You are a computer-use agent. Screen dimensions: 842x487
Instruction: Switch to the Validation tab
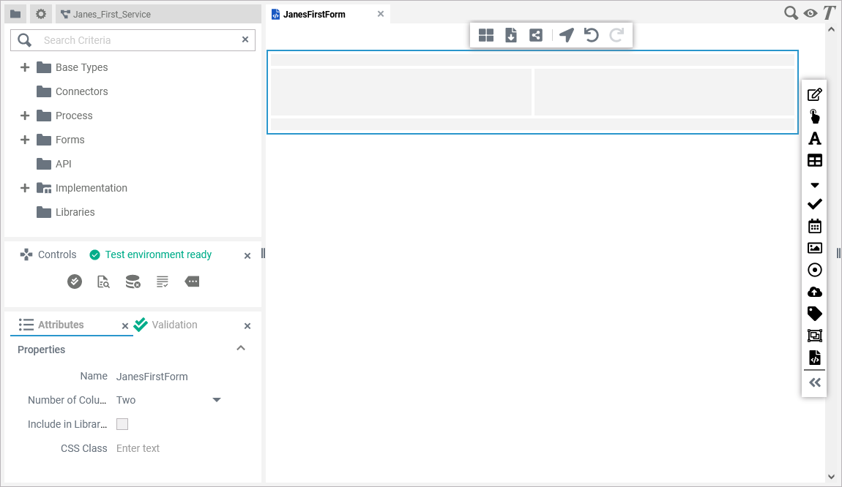click(174, 325)
